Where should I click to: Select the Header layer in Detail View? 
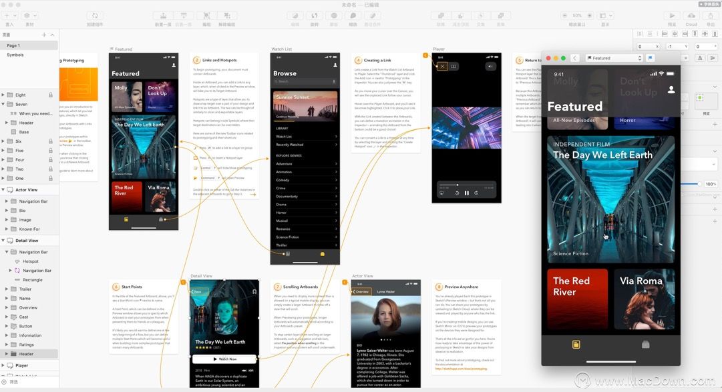pyautogui.click(x=29, y=354)
